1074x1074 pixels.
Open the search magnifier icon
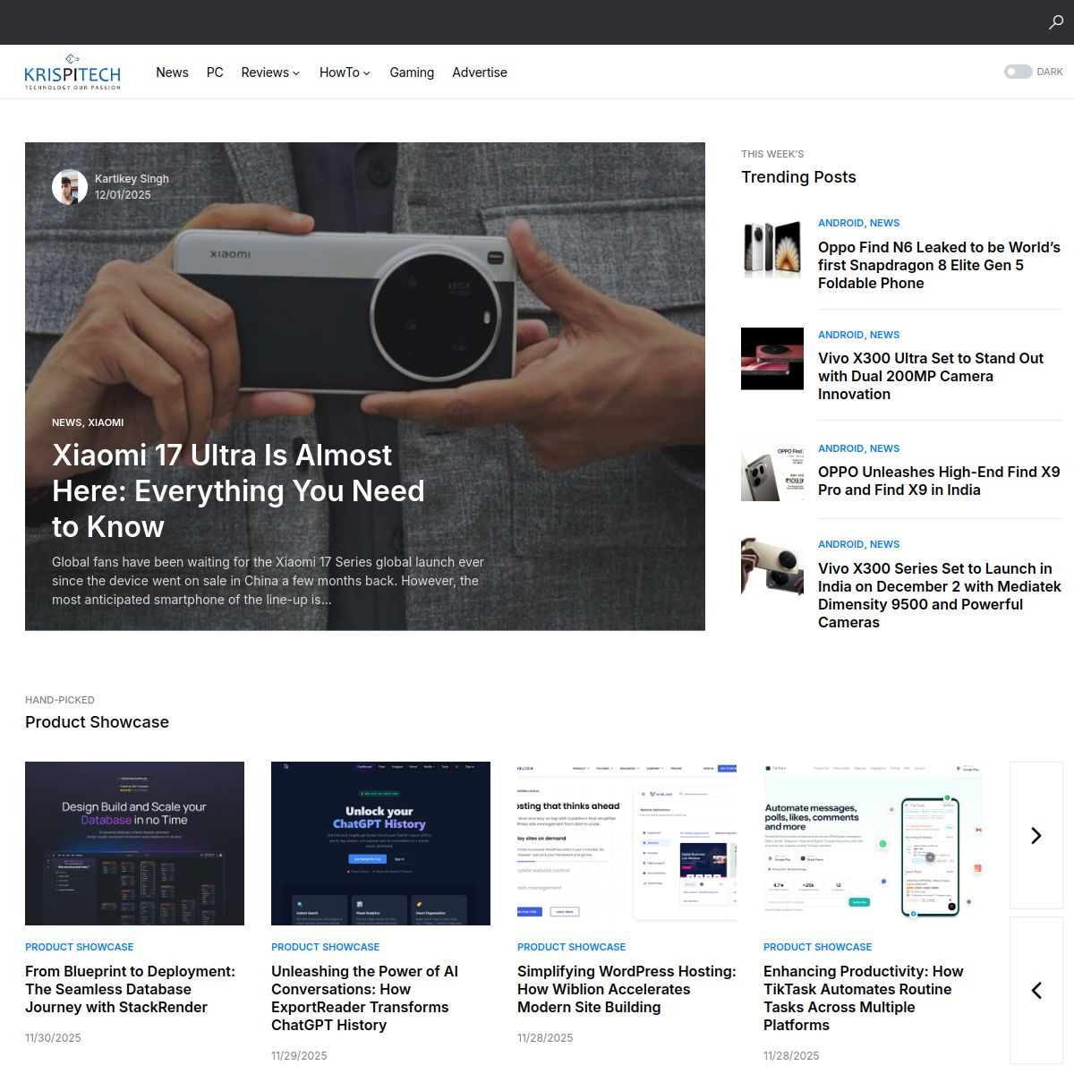(x=1054, y=22)
